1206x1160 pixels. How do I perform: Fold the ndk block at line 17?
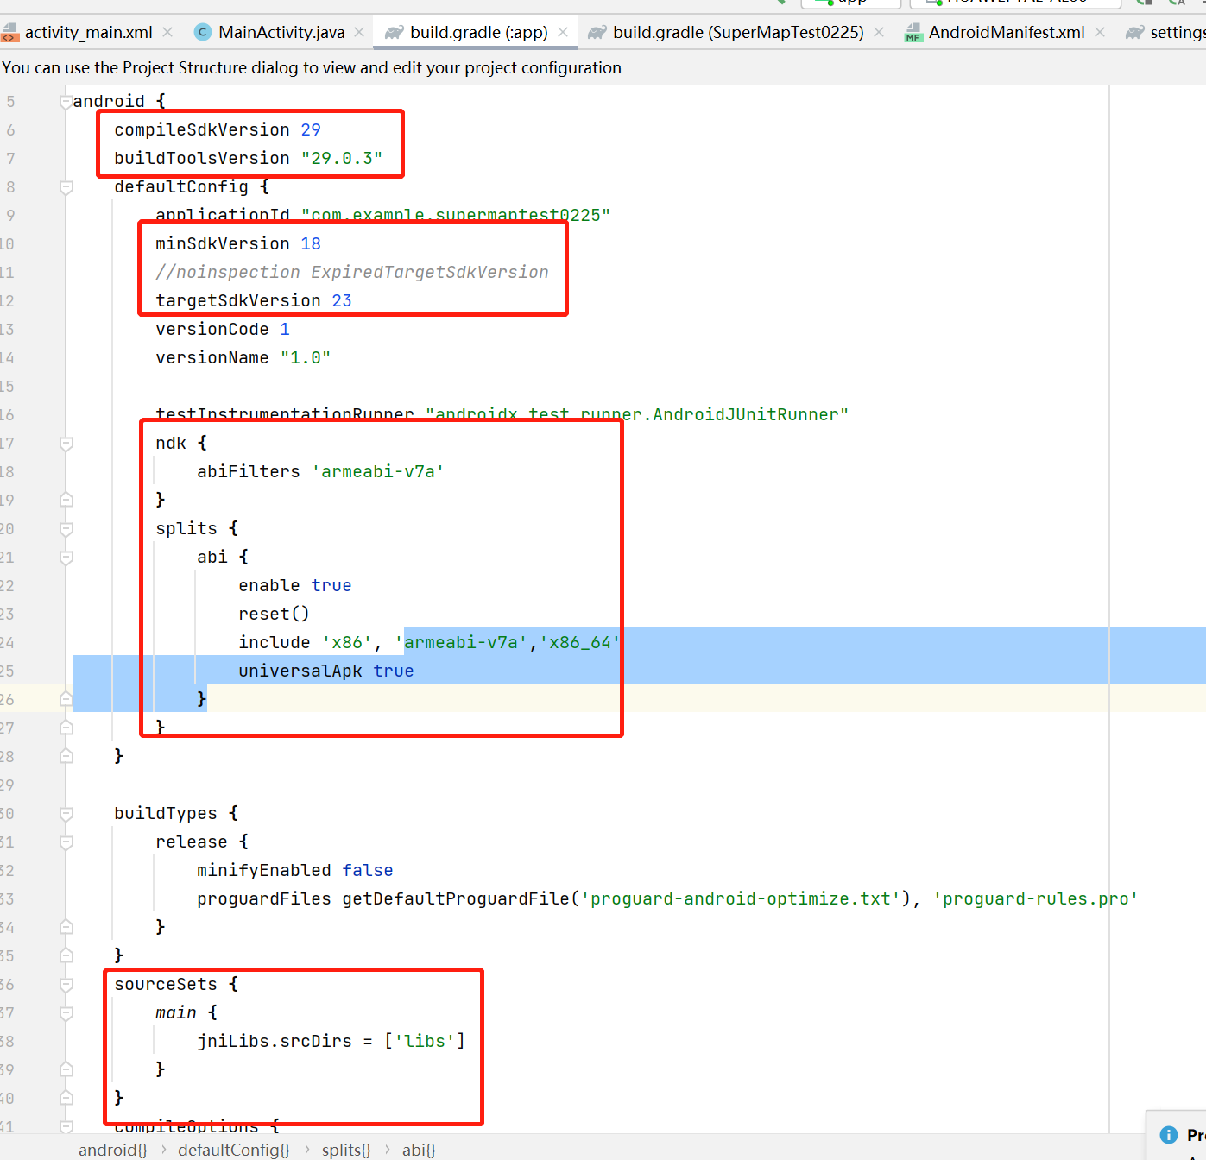(66, 443)
